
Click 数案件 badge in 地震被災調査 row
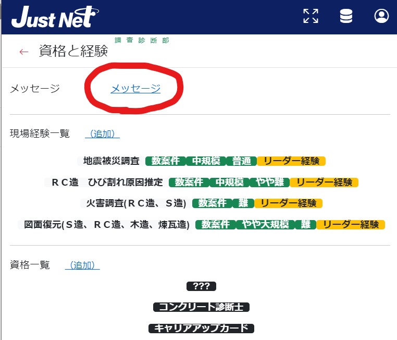click(166, 161)
